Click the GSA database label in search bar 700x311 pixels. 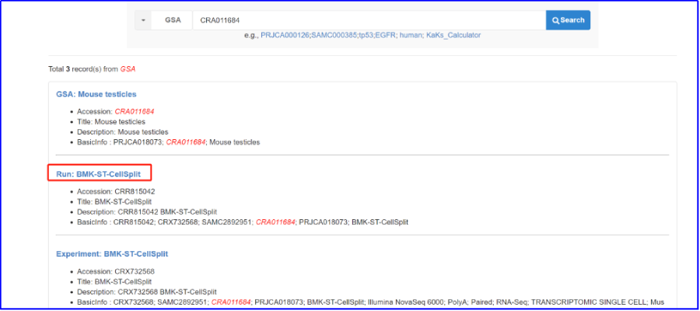[173, 20]
